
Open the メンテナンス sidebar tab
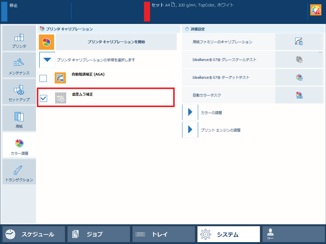19,65
